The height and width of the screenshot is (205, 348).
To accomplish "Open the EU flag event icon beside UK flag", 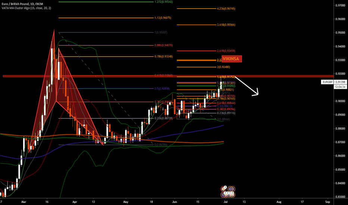I will coord(230,189).
